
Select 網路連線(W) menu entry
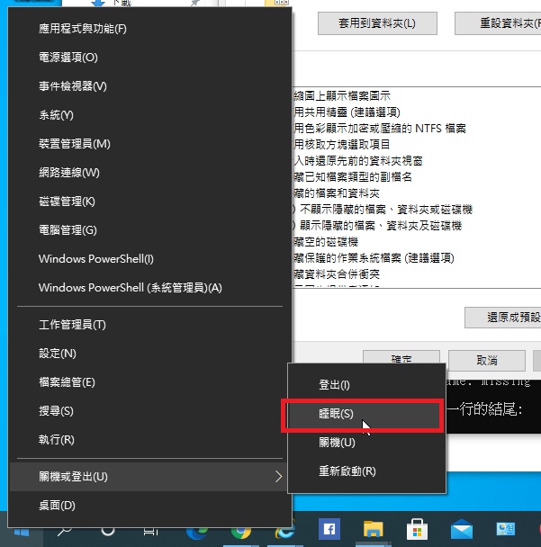point(150,173)
